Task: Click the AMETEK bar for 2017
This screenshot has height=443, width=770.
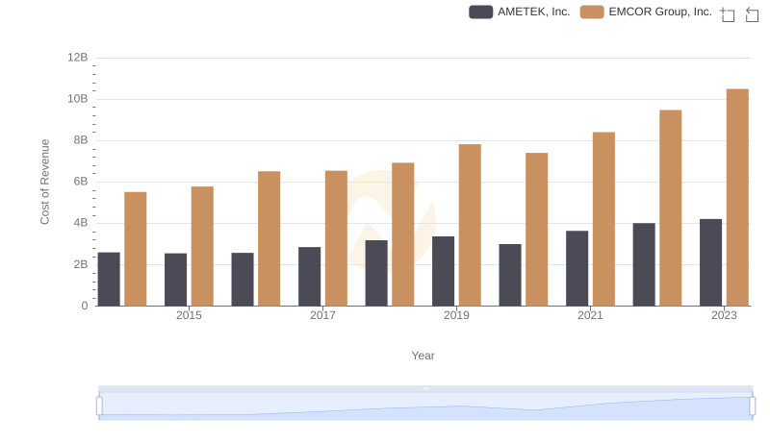Action: point(309,277)
